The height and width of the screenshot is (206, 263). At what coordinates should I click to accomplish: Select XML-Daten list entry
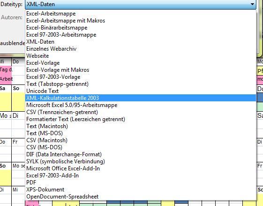[141, 42]
